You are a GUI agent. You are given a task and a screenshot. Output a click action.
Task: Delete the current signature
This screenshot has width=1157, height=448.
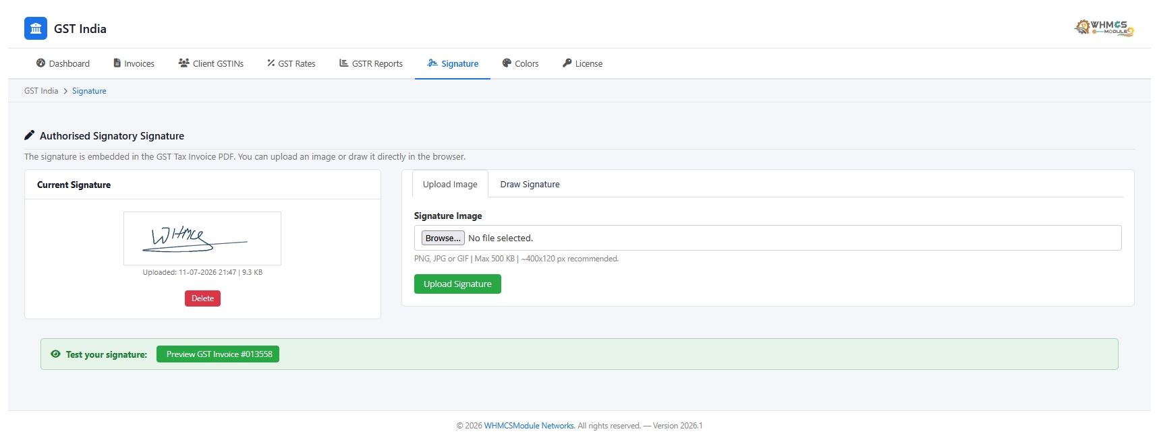202,298
